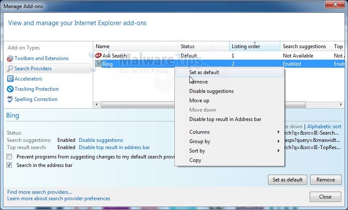348x210 pixels.
Task: Expand the Group by submenu arrow
Action: tap(278, 141)
